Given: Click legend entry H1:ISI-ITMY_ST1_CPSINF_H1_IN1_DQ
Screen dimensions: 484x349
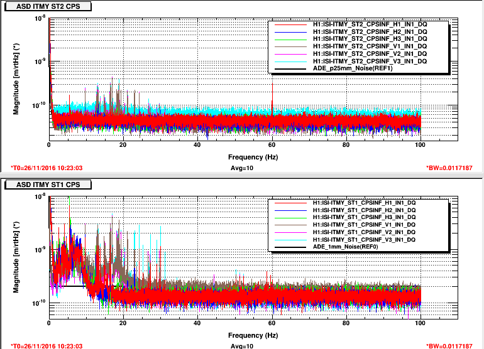Looking at the screenshot, I should click(364, 203).
